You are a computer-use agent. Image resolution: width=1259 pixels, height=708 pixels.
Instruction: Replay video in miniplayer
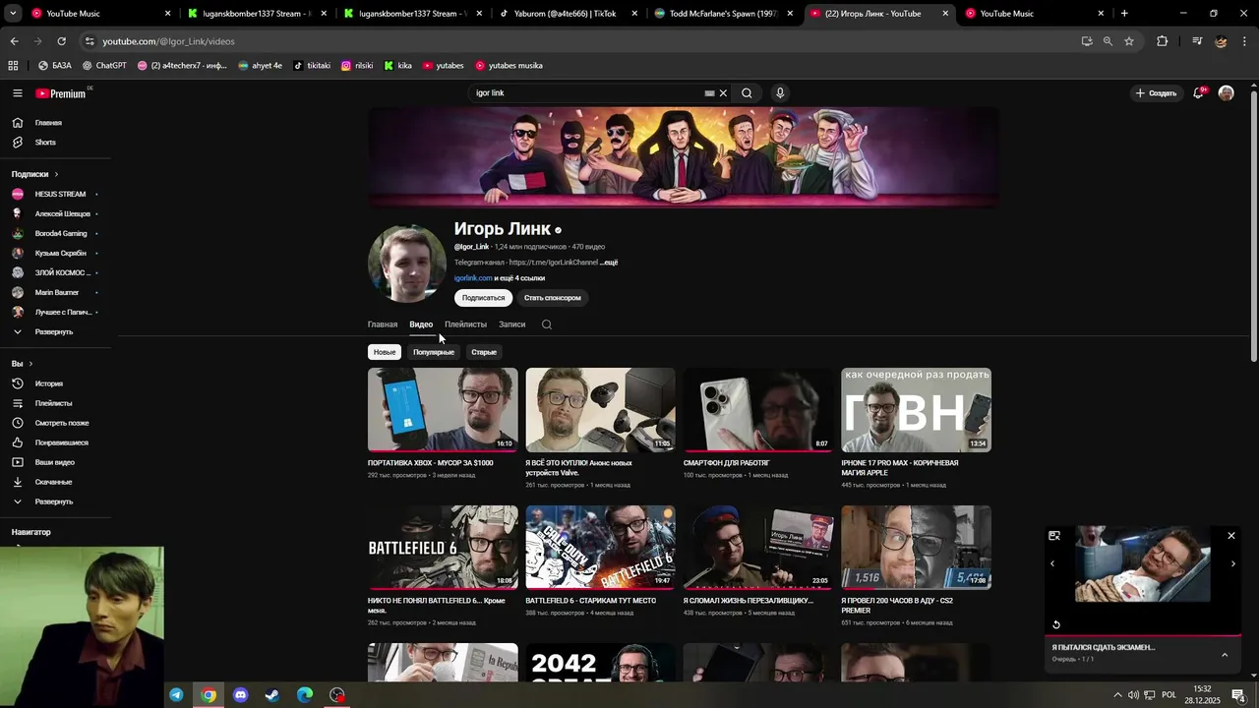(1056, 624)
